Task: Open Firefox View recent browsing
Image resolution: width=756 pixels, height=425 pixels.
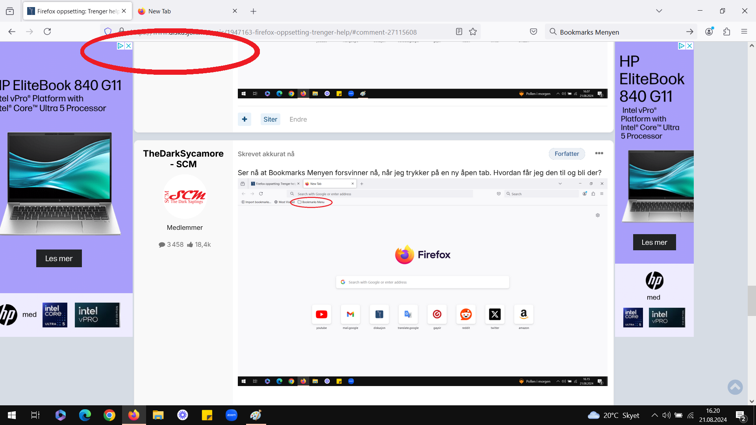Action: (10, 11)
